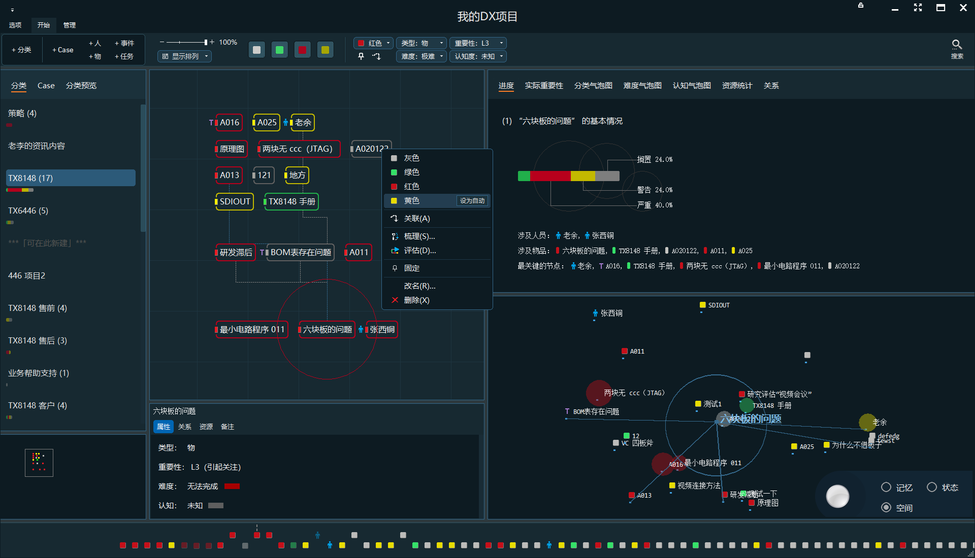Open the 难度气泡图 tab
The height and width of the screenshot is (558, 975).
click(x=642, y=86)
